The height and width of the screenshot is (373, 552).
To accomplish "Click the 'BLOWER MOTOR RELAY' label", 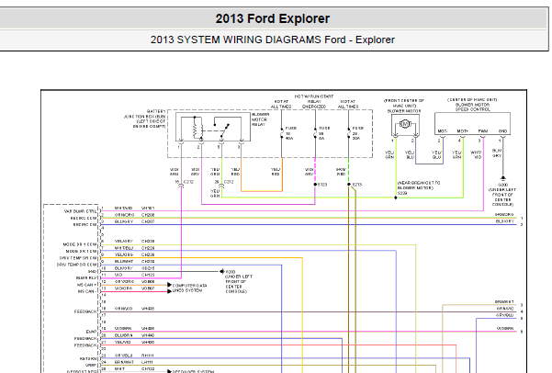I will (x=260, y=119).
